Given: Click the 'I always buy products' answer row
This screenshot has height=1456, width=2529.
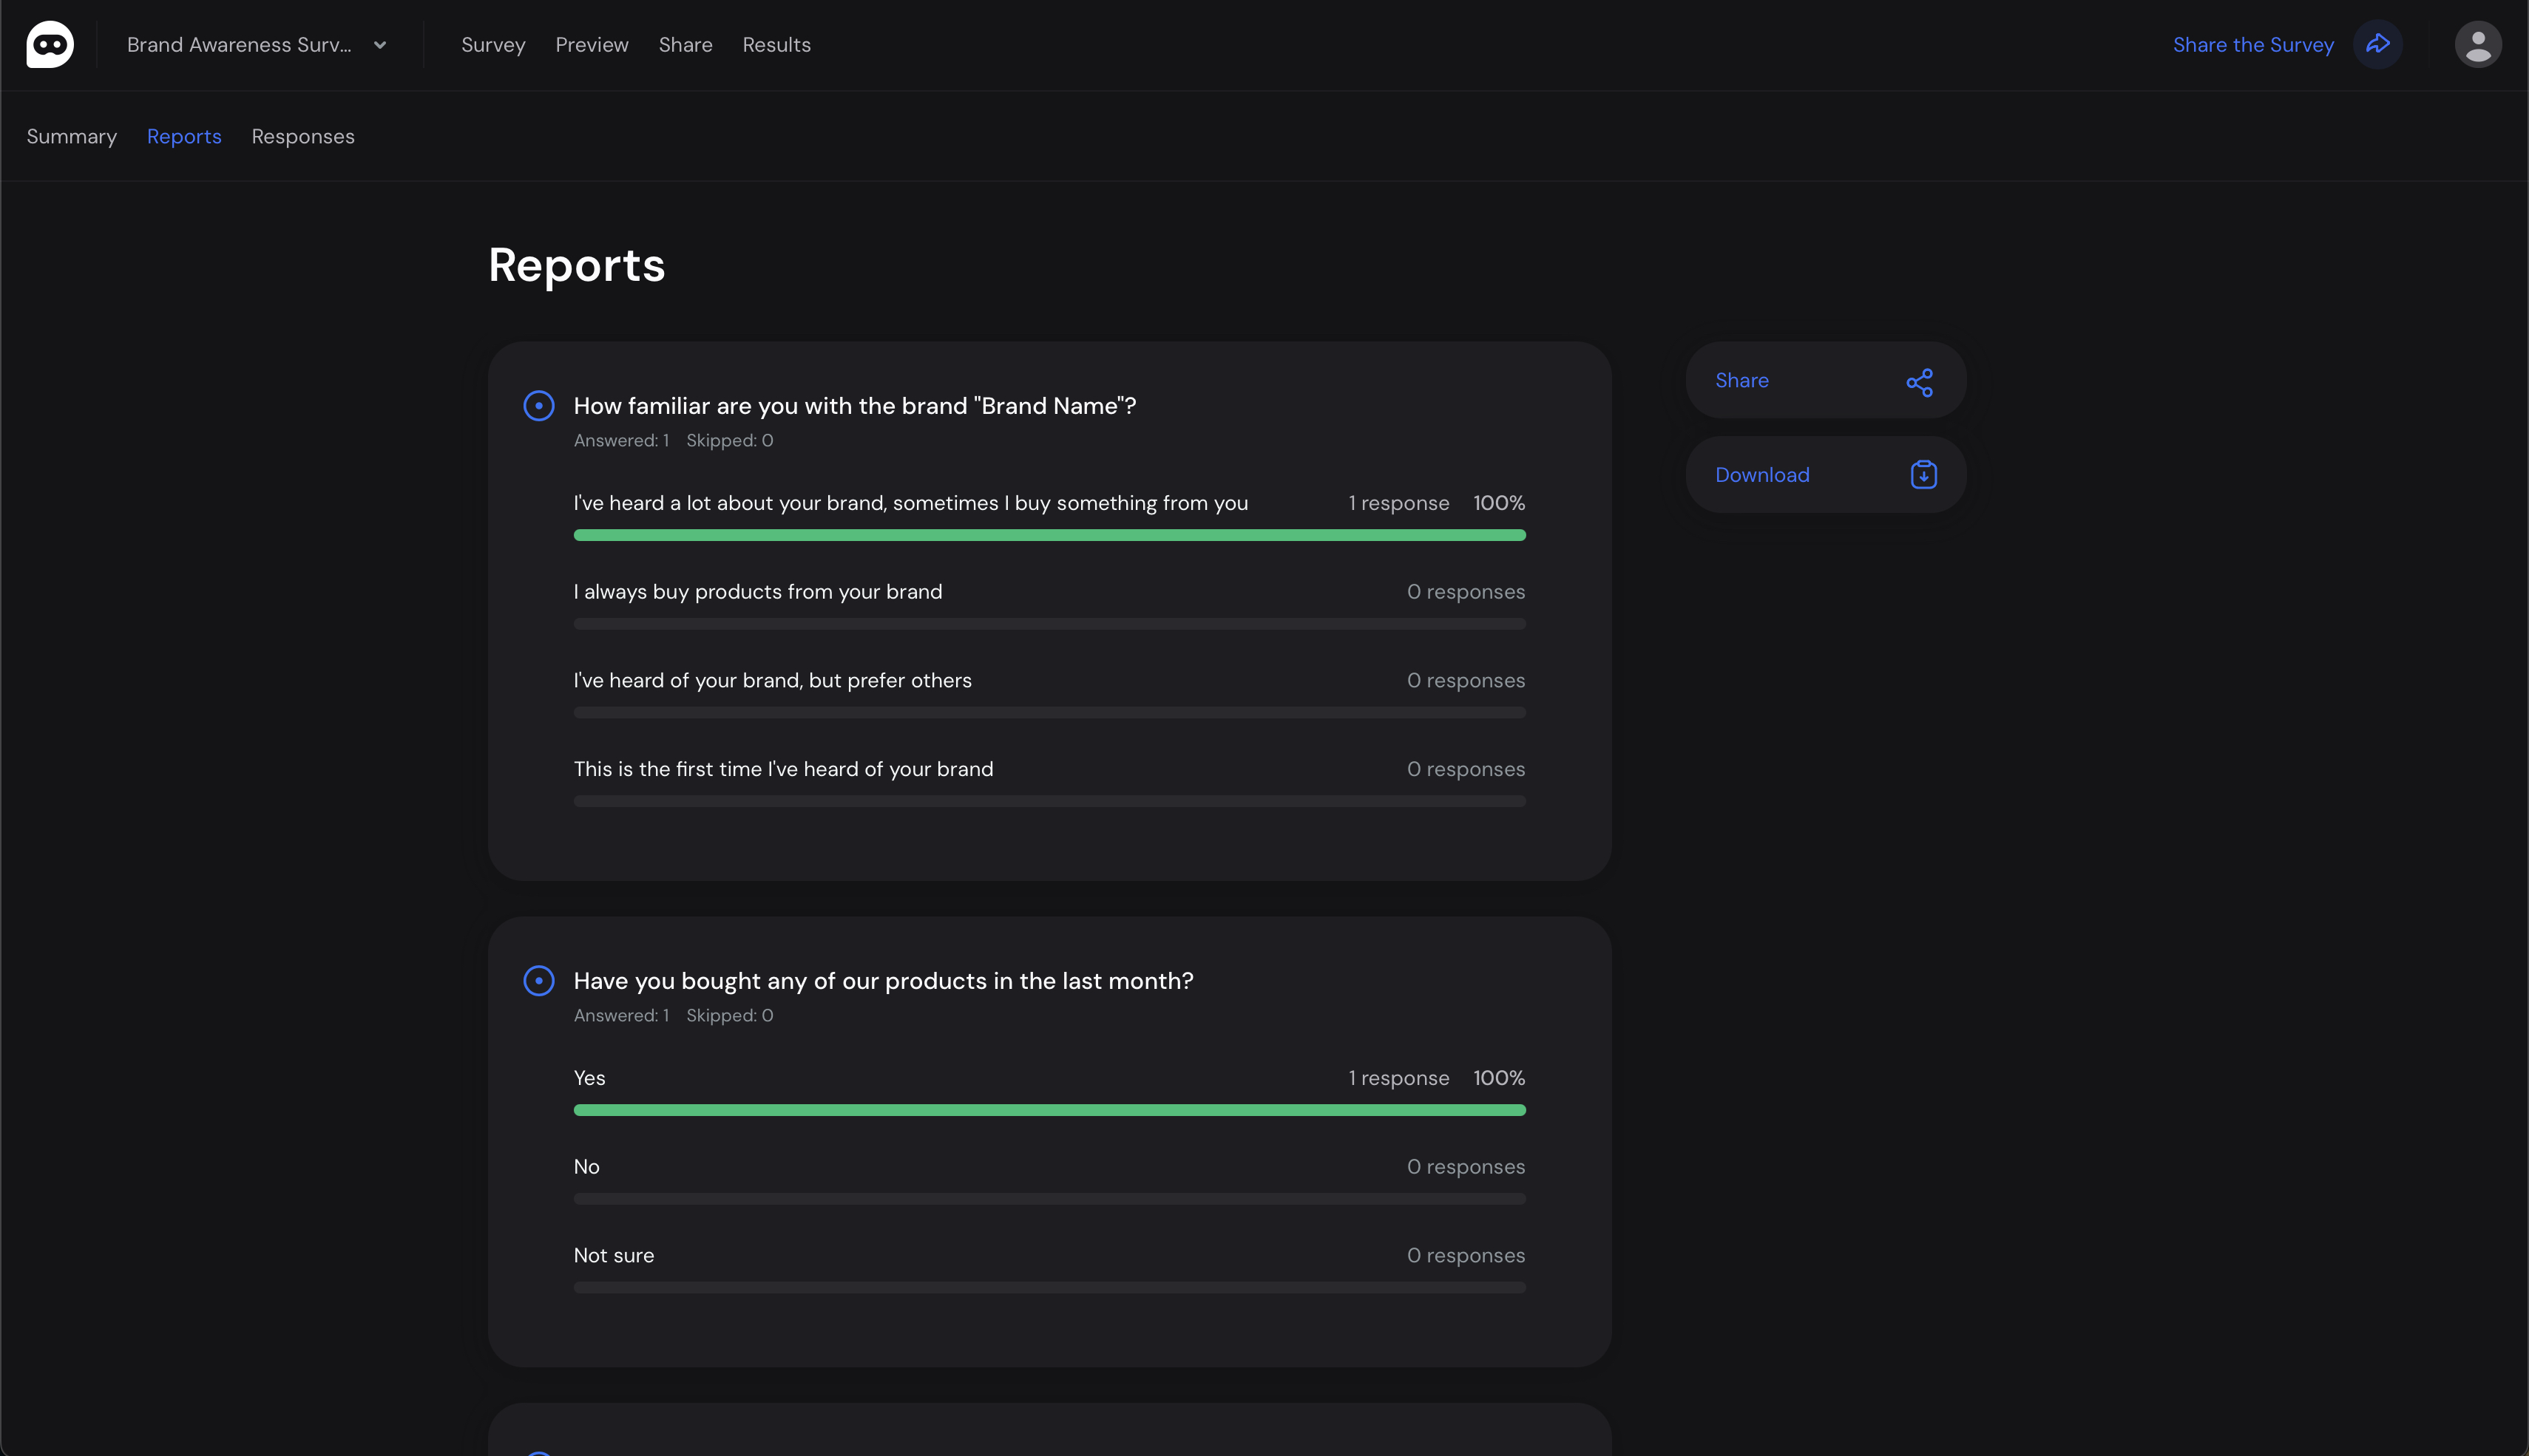Looking at the screenshot, I should 757,592.
